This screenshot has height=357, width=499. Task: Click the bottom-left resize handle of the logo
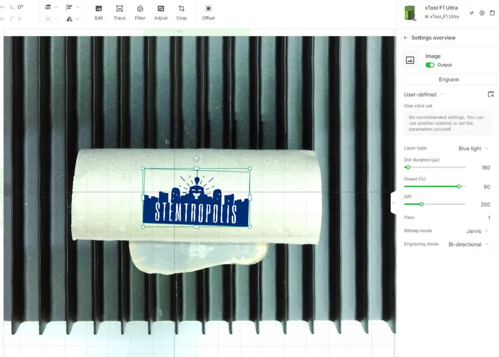[143, 227]
